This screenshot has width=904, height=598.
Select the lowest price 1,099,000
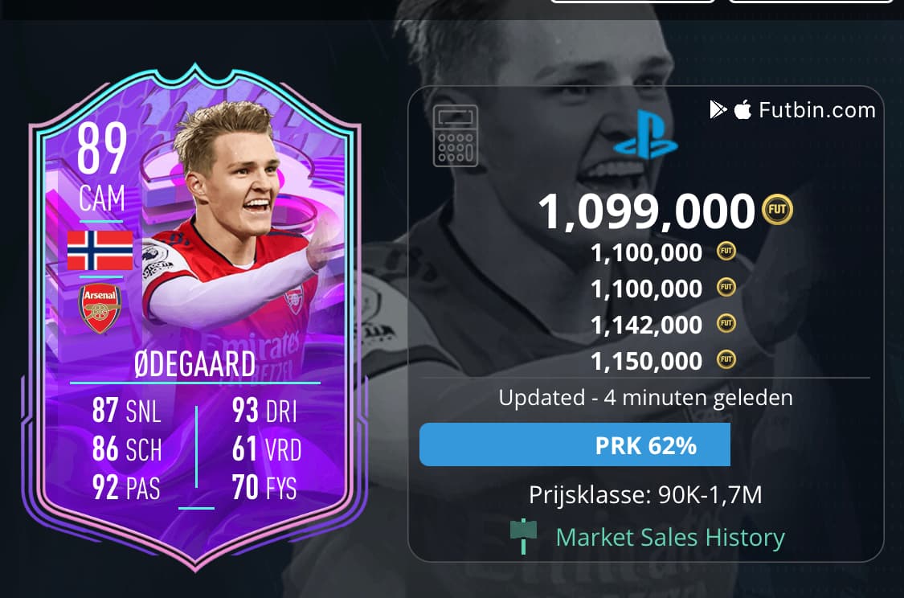pos(646,211)
